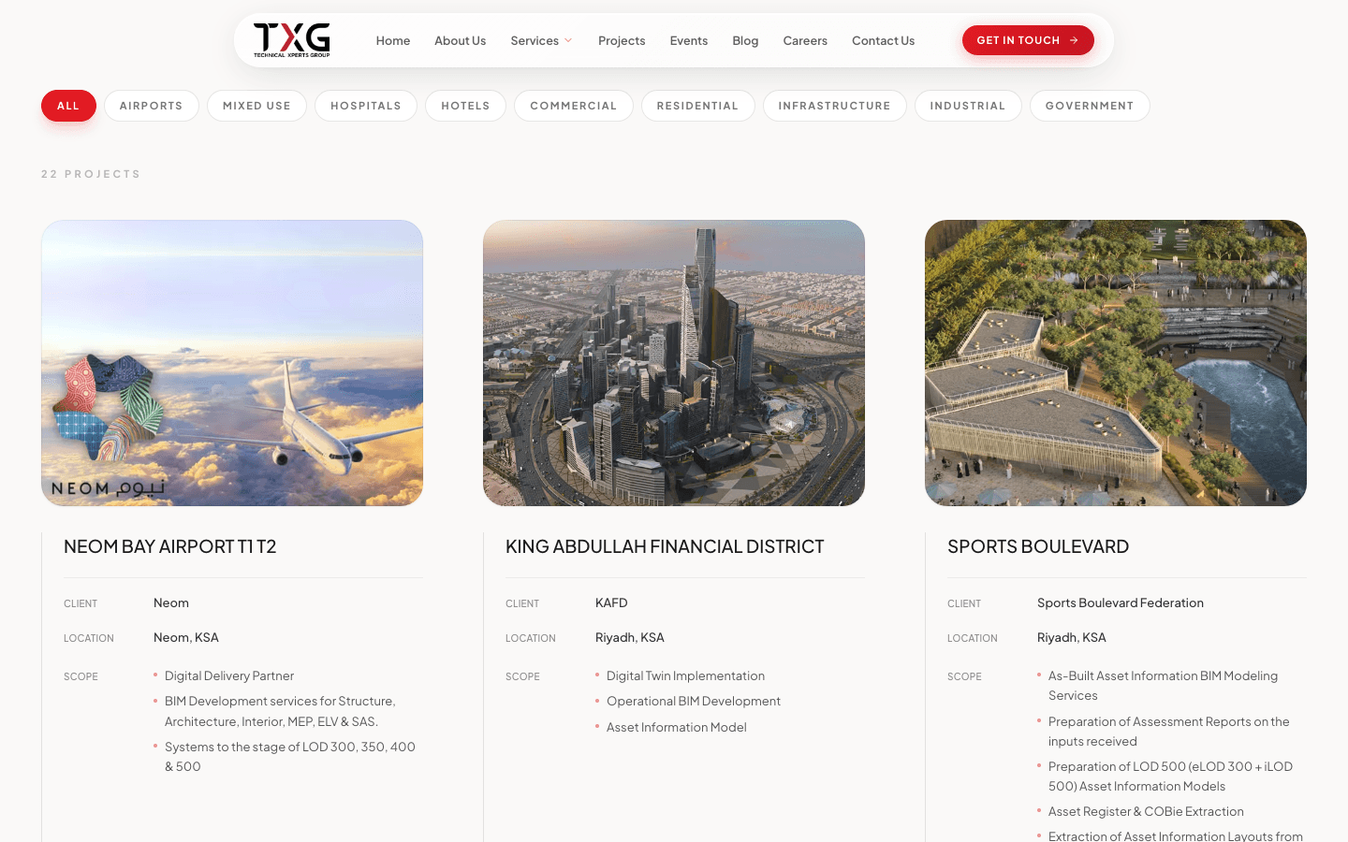Filter projects by Industrial
Viewport: 1348px width, 842px height.
[968, 106]
